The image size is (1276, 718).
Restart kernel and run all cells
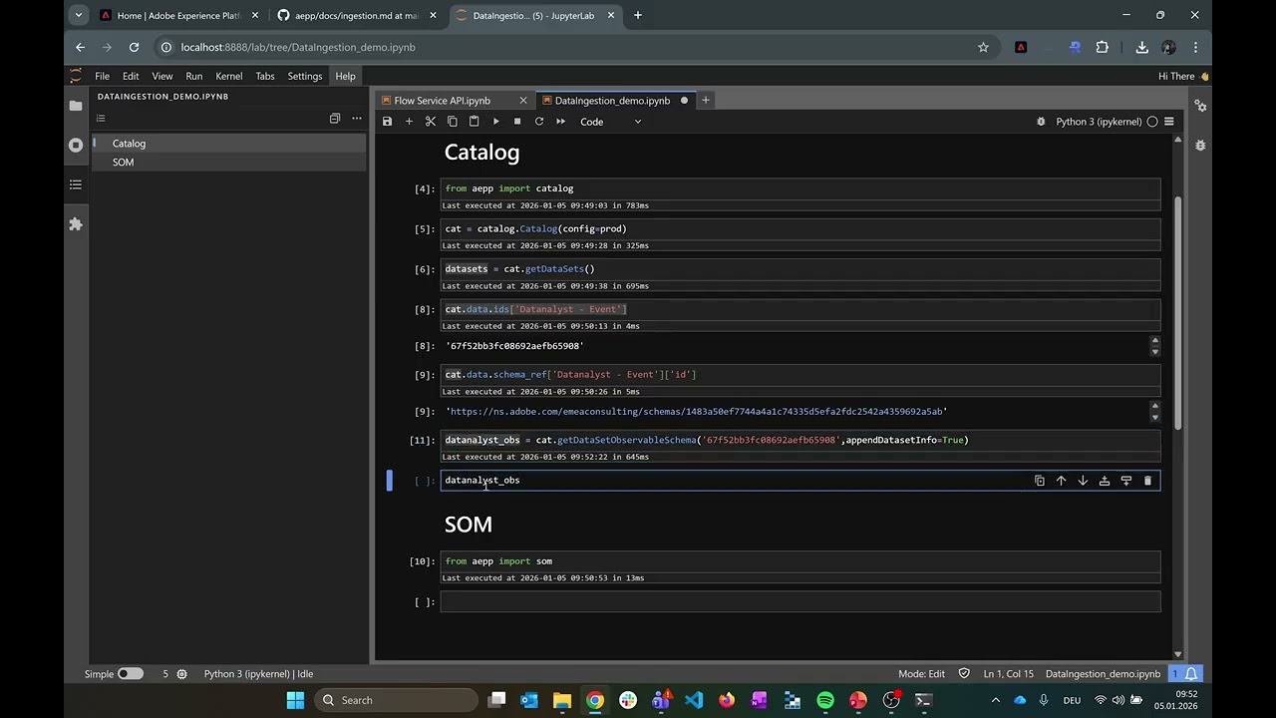point(561,122)
